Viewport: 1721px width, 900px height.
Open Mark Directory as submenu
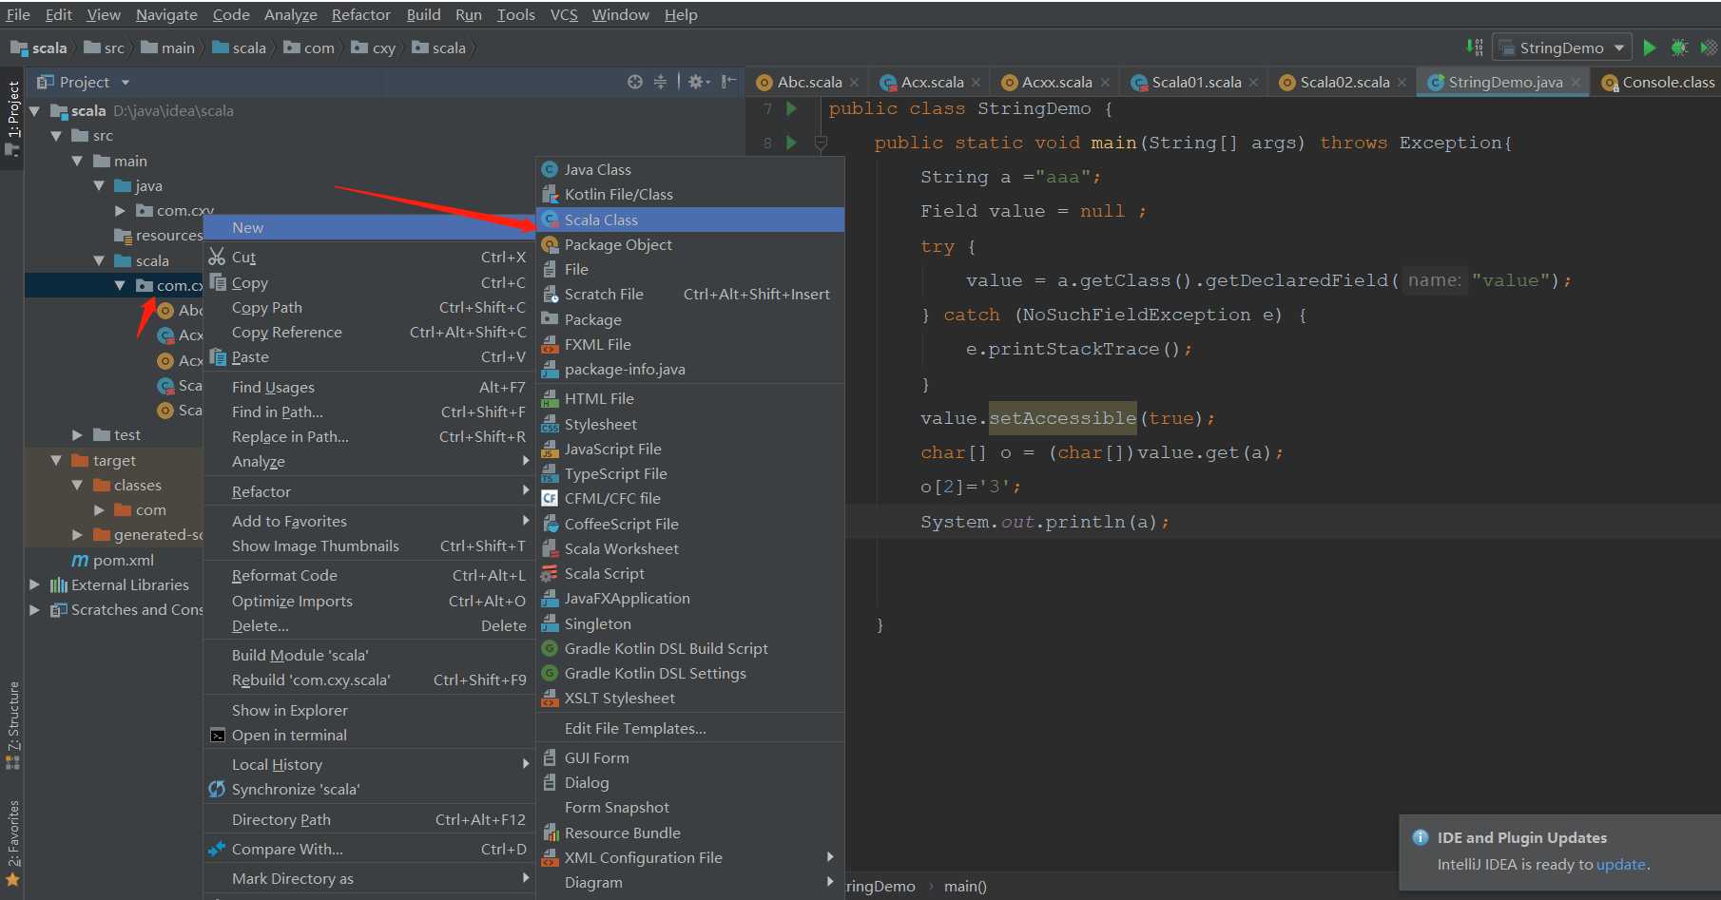click(369, 878)
